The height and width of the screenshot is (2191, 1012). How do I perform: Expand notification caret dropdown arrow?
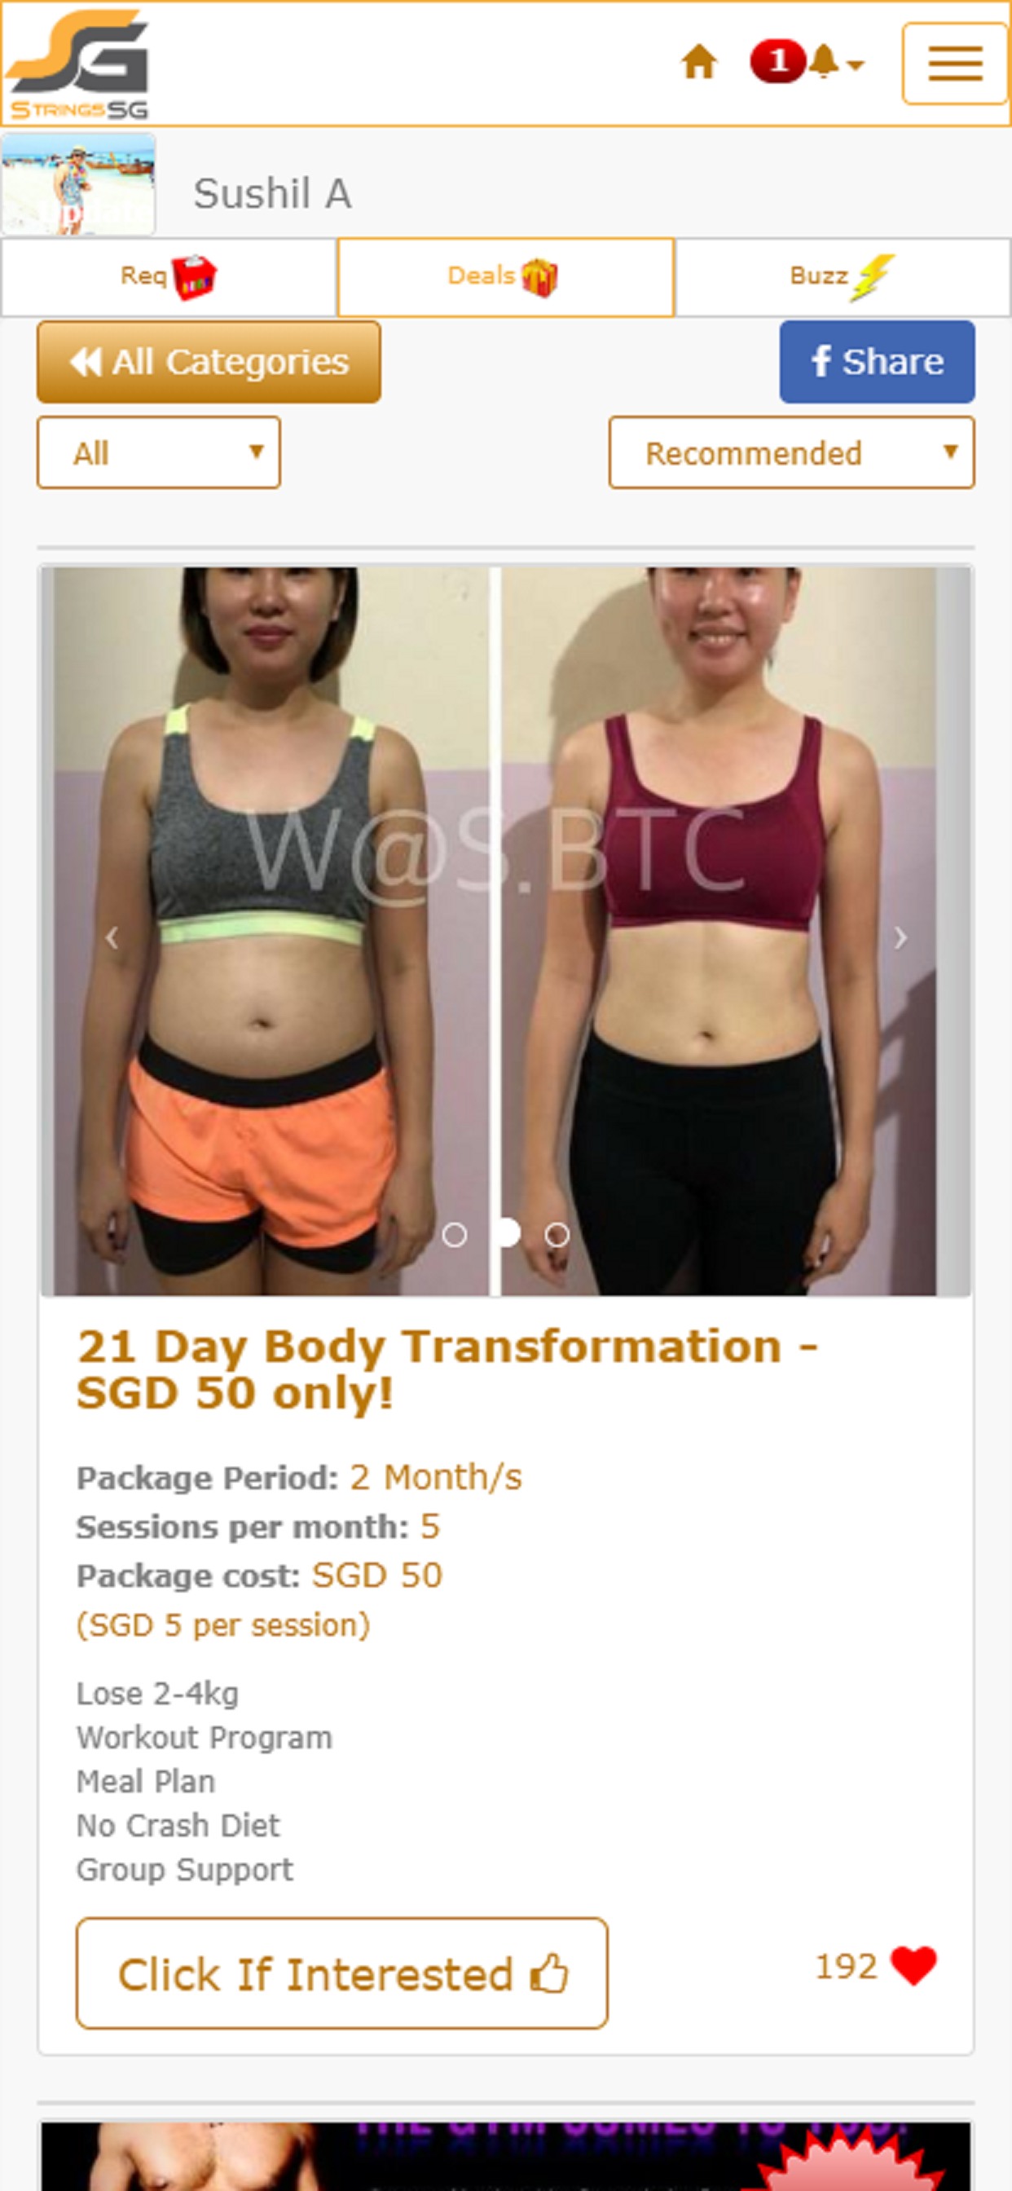(x=856, y=64)
